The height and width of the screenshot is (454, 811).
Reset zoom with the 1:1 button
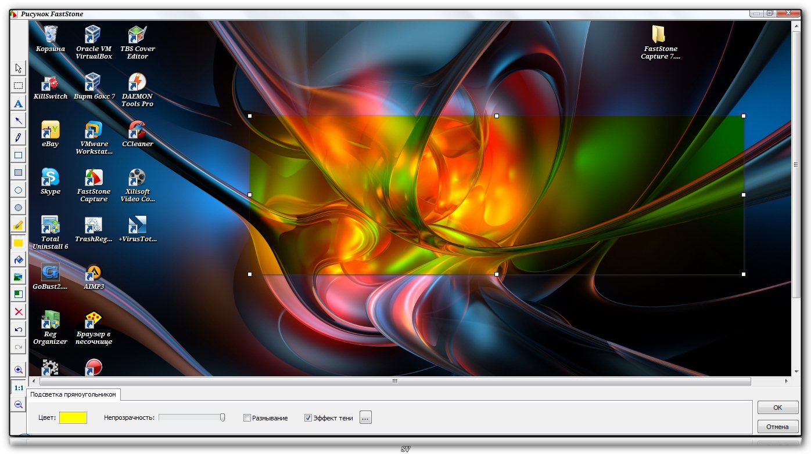tap(19, 387)
